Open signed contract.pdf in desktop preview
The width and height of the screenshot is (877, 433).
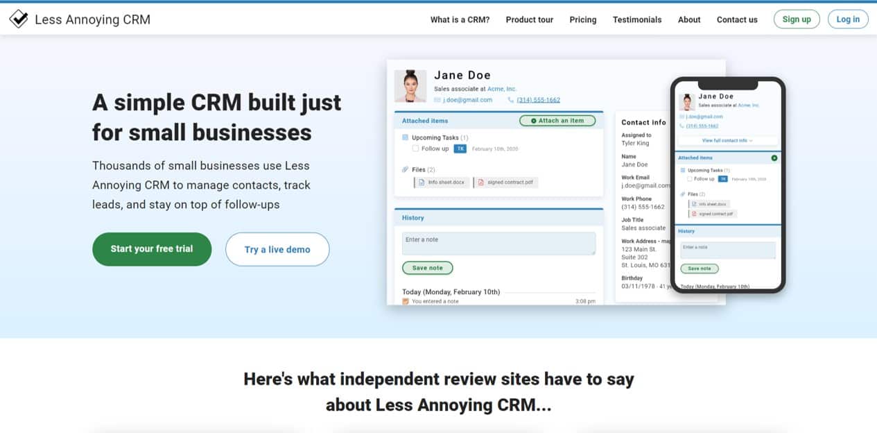505,182
